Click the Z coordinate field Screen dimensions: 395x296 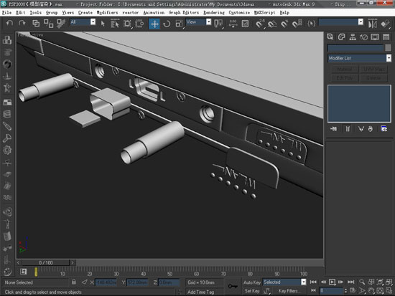169,282
